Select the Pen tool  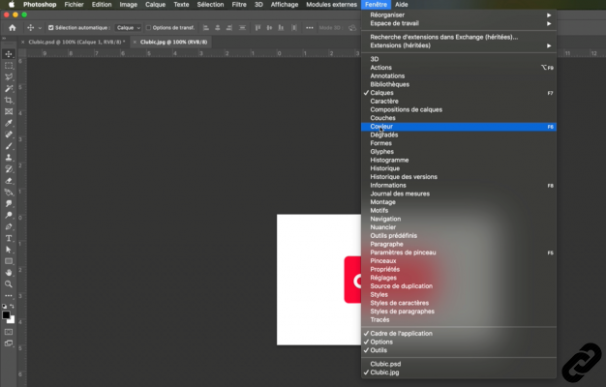(x=9, y=226)
